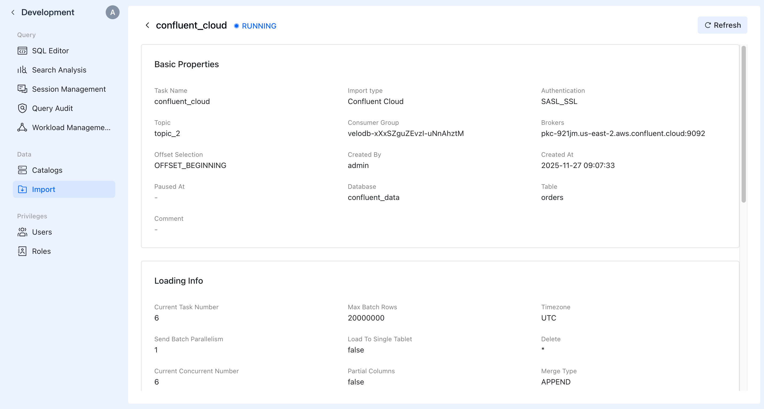Viewport: 764px width, 409px height.
Task: Click the Import folder icon
Action: point(22,189)
